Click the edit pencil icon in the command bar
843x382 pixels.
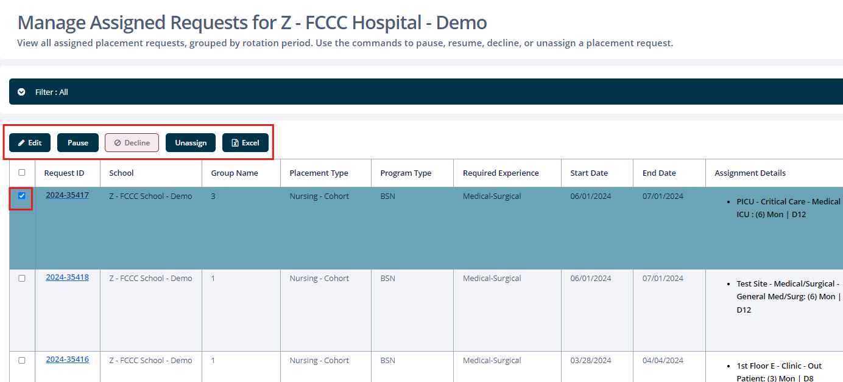[x=21, y=142]
